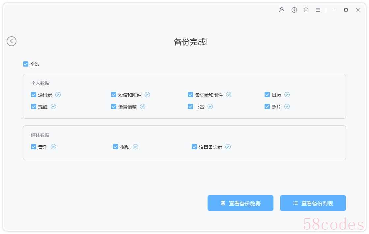369x234 pixels.
Task: Click the done checkmark next to 视频
Action: point(135,147)
